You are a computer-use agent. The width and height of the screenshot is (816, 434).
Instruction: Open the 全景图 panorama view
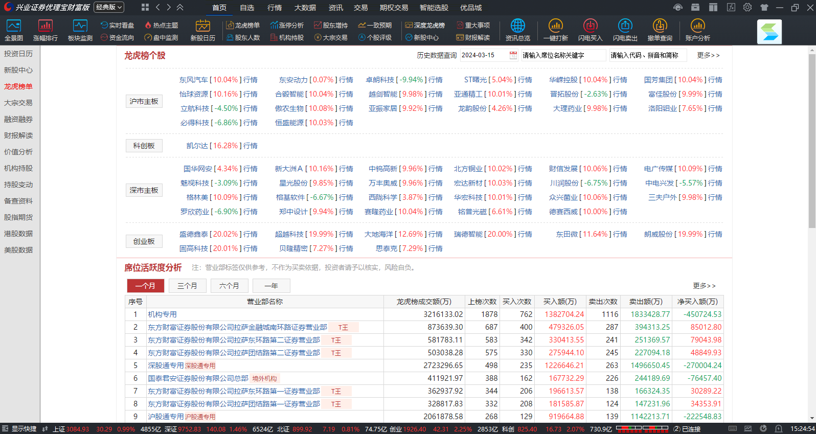[x=14, y=30]
